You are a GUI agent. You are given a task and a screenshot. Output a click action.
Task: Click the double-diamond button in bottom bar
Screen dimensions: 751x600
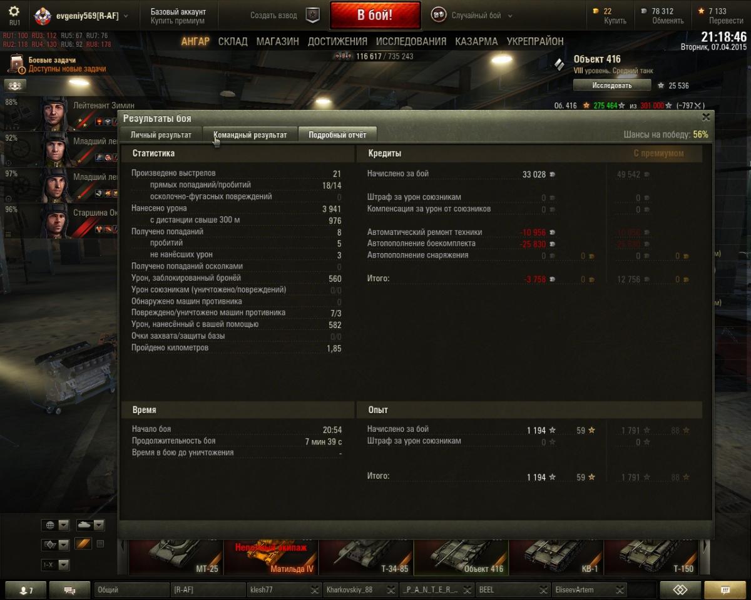[680, 590]
